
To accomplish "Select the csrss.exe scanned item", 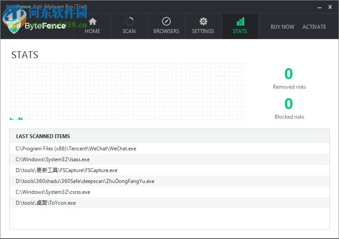I will (x=169, y=192).
